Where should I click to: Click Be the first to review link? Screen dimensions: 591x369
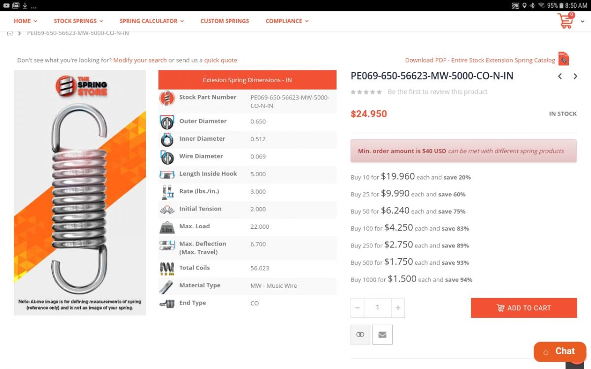437,92
